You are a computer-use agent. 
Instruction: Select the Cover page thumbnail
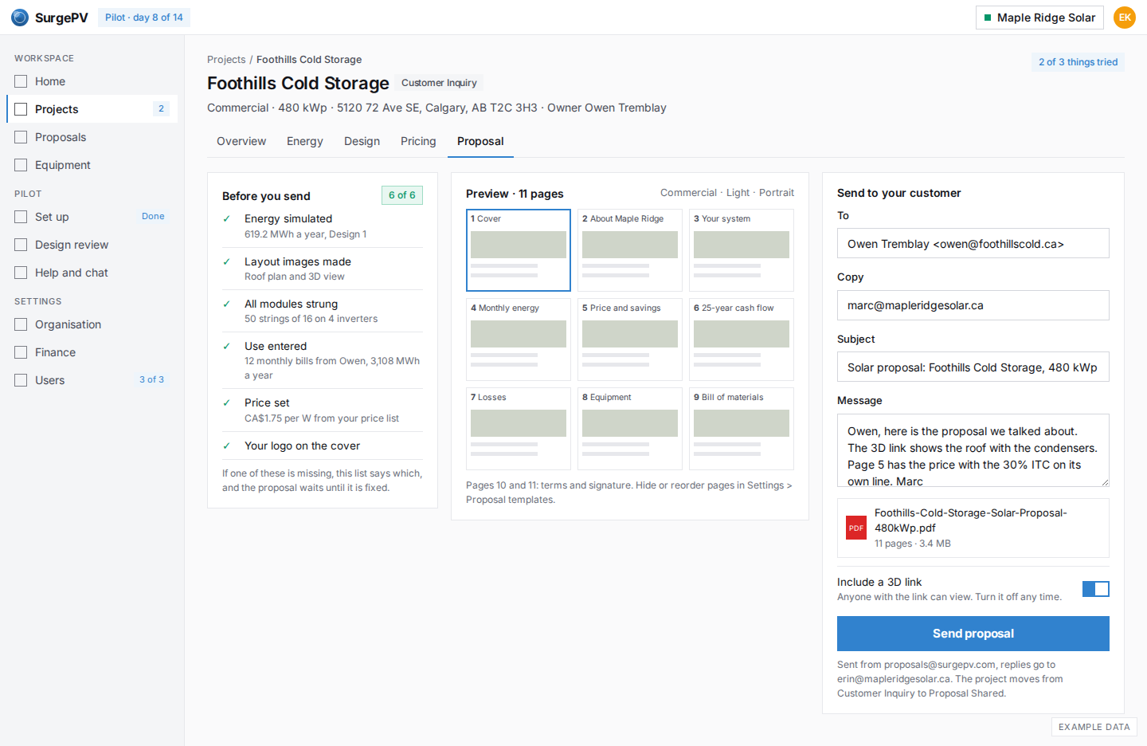[x=519, y=250]
